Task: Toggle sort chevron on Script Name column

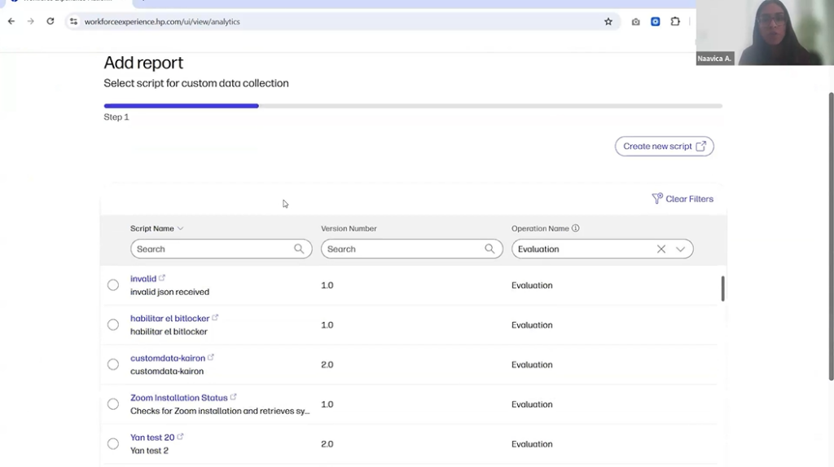Action: pyautogui.click(x=181, y=229)
